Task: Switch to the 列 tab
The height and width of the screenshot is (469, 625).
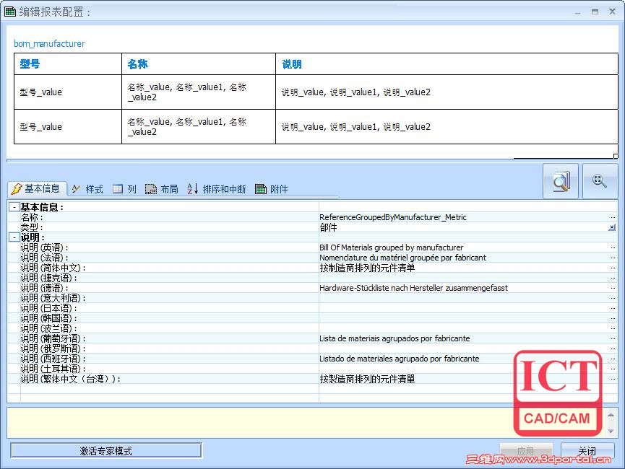Action: (125, 189)
